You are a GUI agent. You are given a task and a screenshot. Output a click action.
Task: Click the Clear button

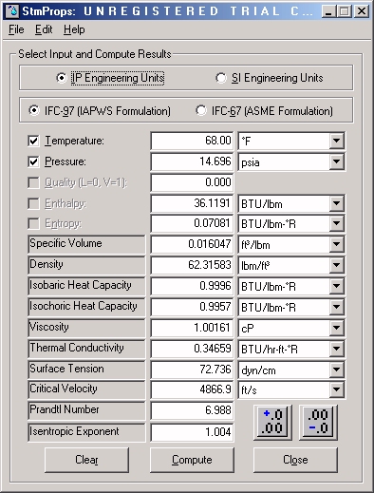(86, 460)
